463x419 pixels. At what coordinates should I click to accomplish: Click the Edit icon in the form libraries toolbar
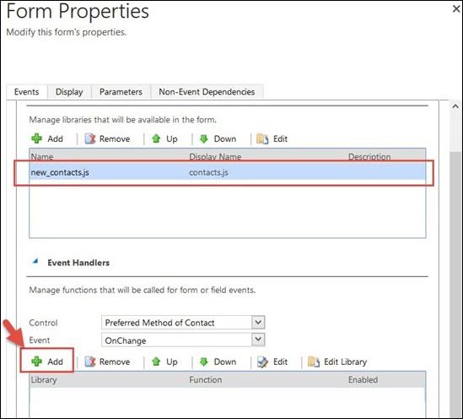262,139
